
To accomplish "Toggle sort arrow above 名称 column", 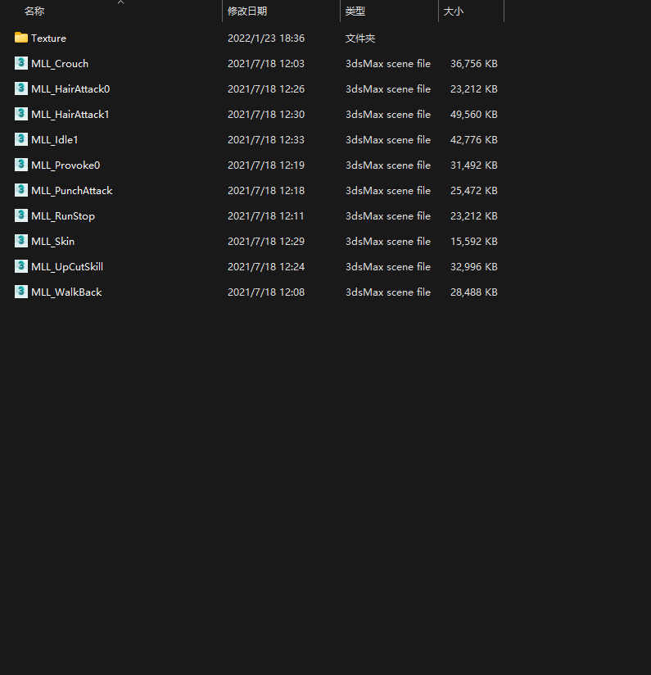I will coord(120,2).
